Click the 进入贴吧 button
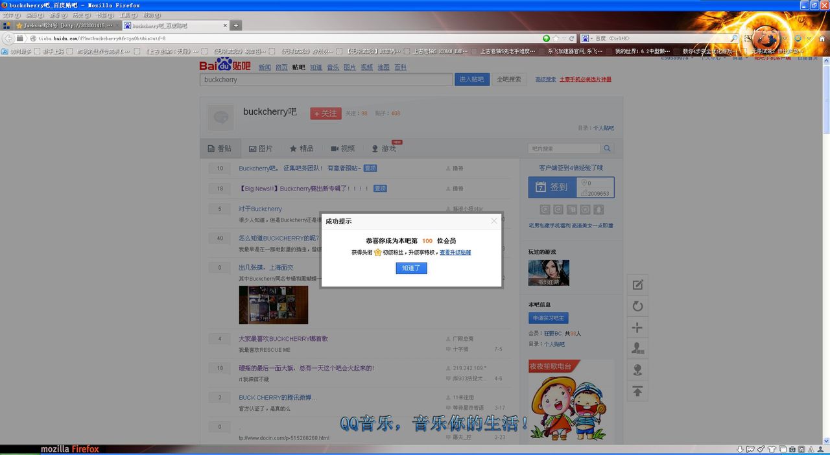This screenshot has height=455, width=830. point(472,79)
